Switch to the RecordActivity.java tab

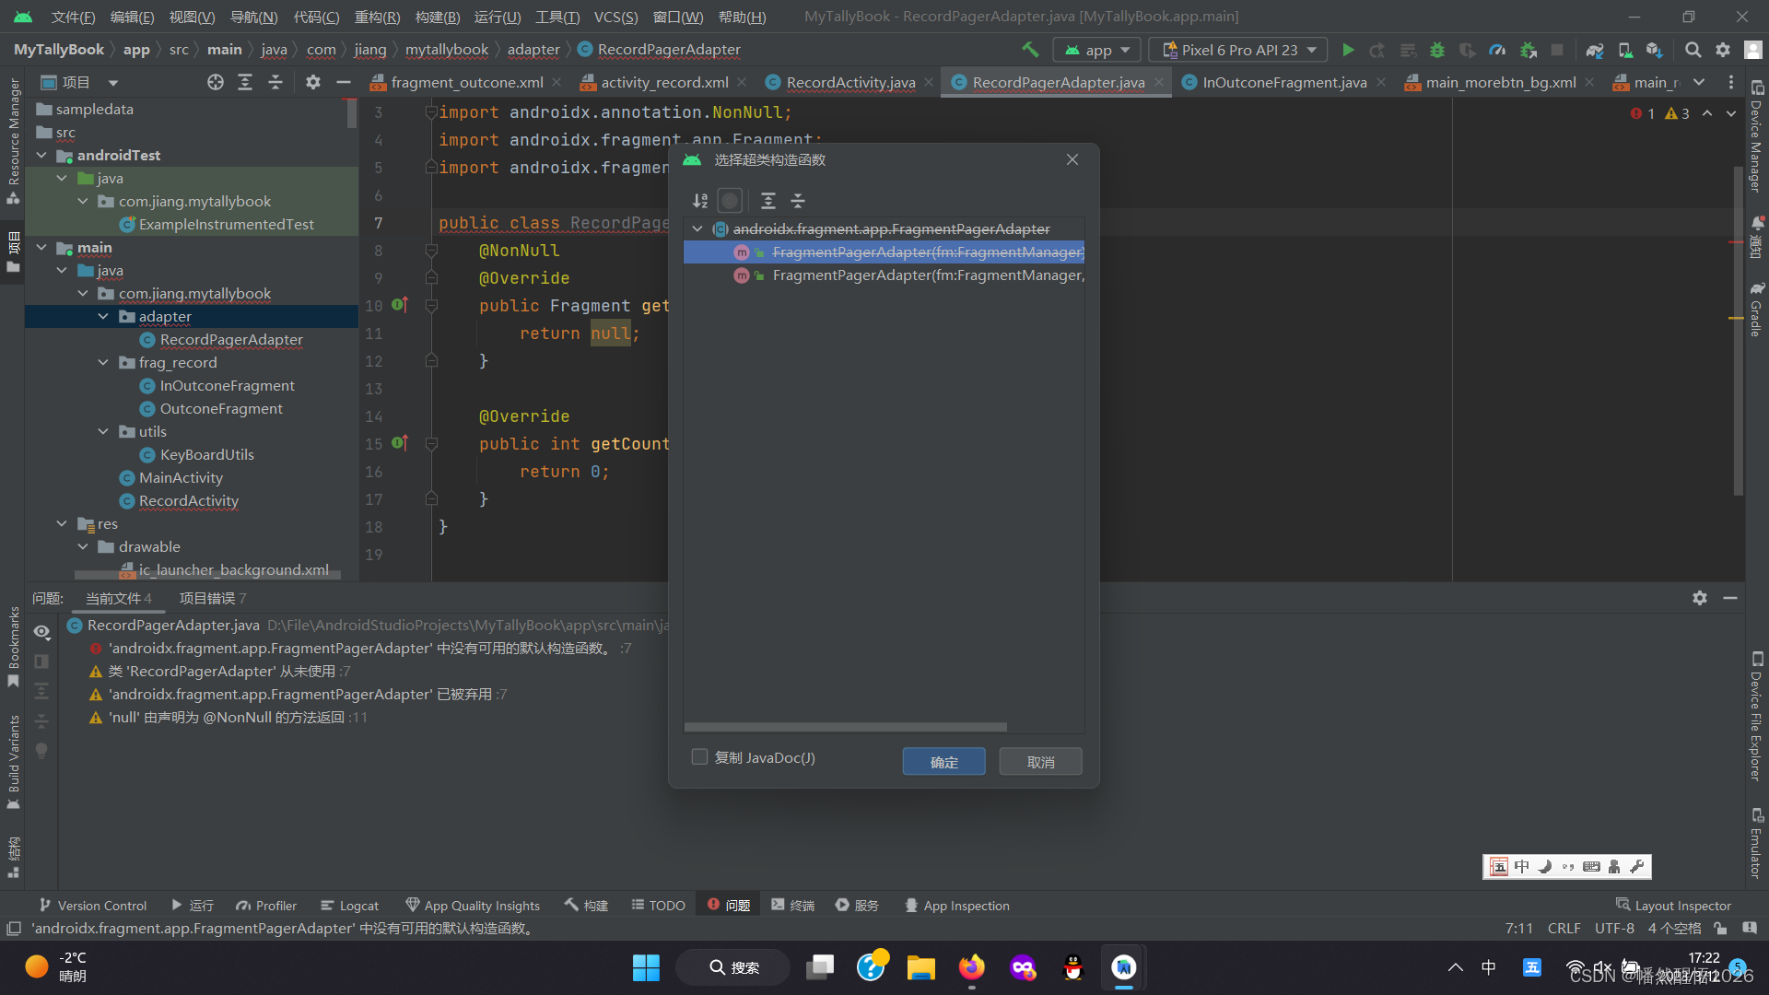(849, 82)
